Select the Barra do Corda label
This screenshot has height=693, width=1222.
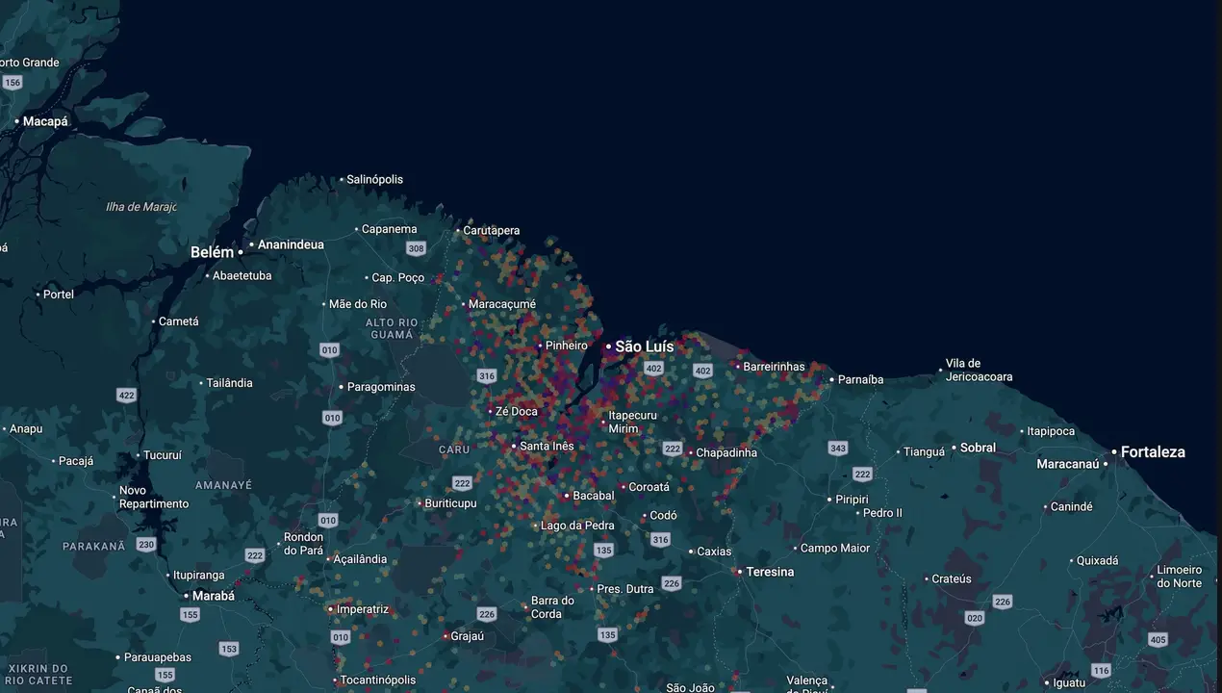point(552,607)
